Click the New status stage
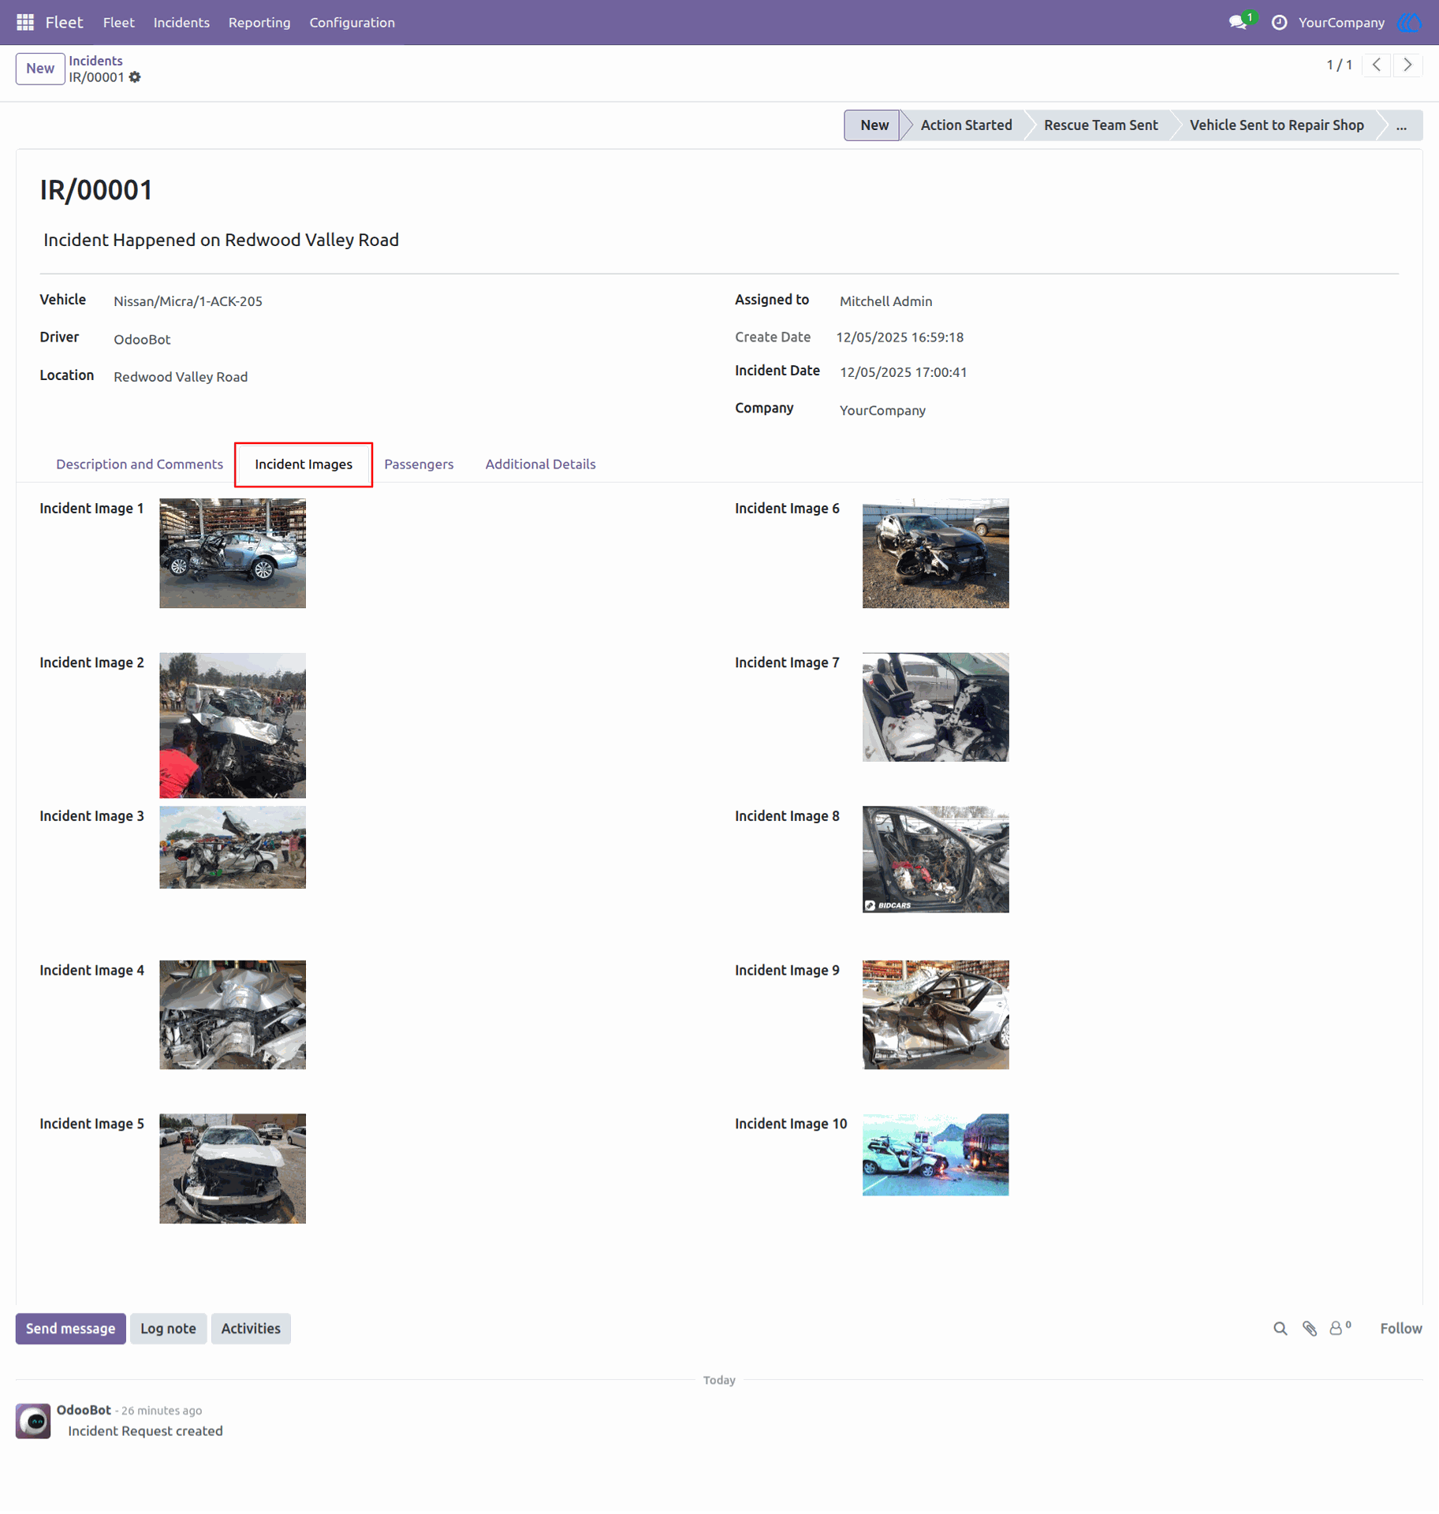This screenshot has width=1439, height=1514. point(874,125)
